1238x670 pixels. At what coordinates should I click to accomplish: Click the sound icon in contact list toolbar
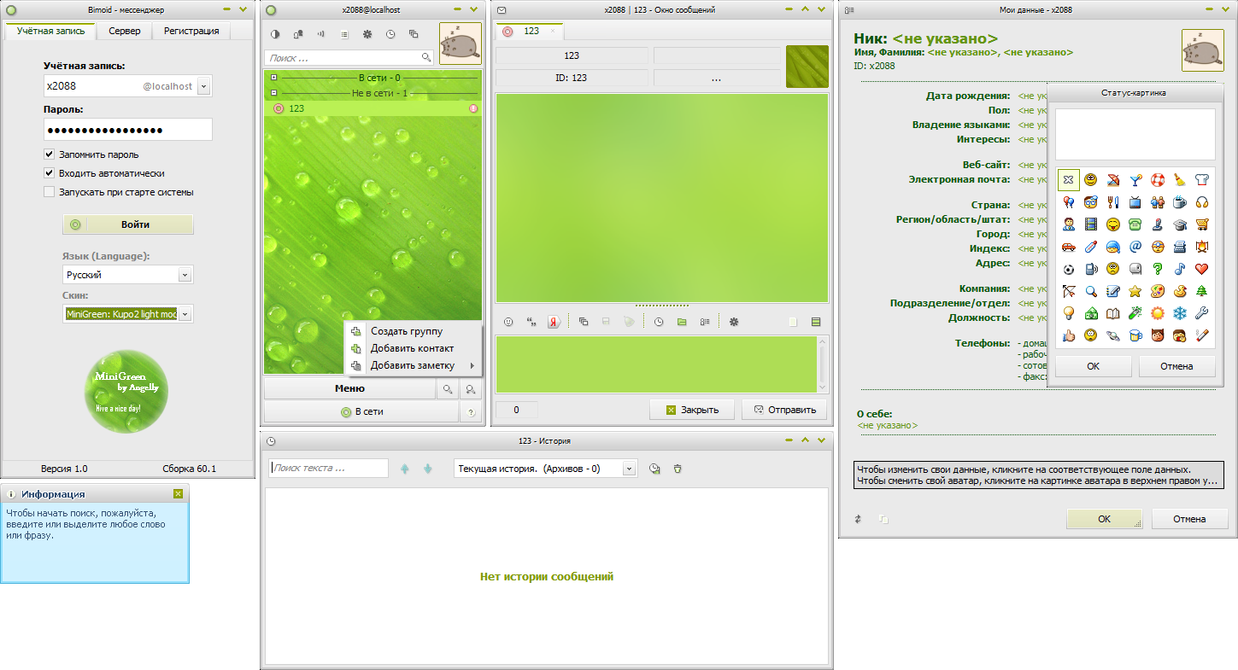coord(321,35)
